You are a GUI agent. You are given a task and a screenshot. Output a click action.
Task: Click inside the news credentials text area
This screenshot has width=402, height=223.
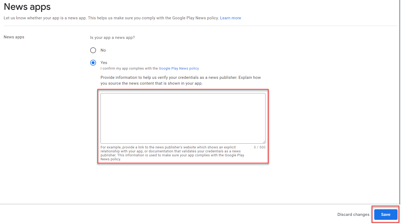click(x=183, y=118)
